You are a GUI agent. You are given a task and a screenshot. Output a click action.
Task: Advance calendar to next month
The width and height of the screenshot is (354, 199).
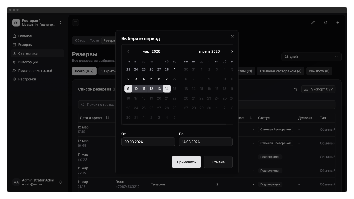[232, 51]
